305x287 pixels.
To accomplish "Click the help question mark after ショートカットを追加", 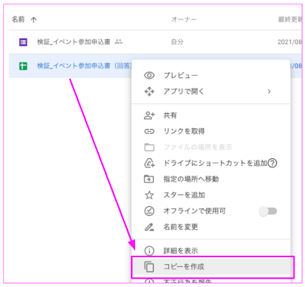I will point(272,163).
